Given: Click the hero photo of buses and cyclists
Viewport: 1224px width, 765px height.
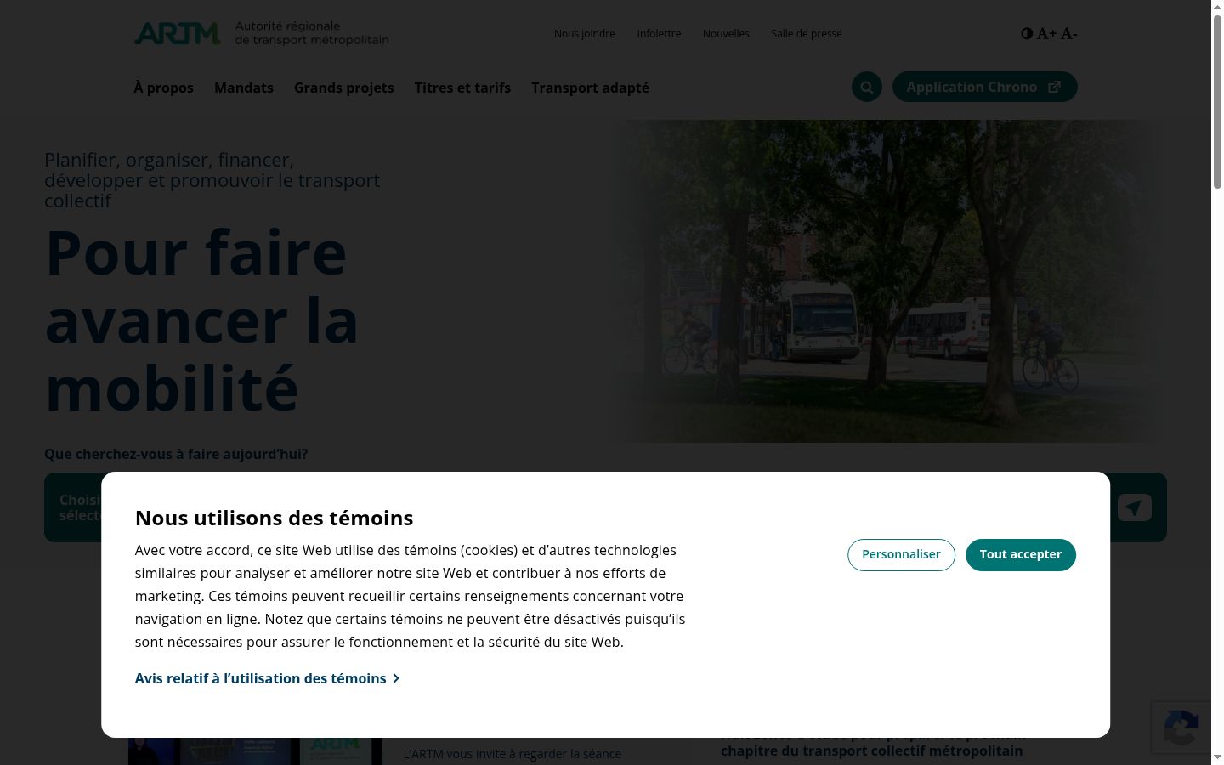Looking at the screenshot, I should point(887,281).
